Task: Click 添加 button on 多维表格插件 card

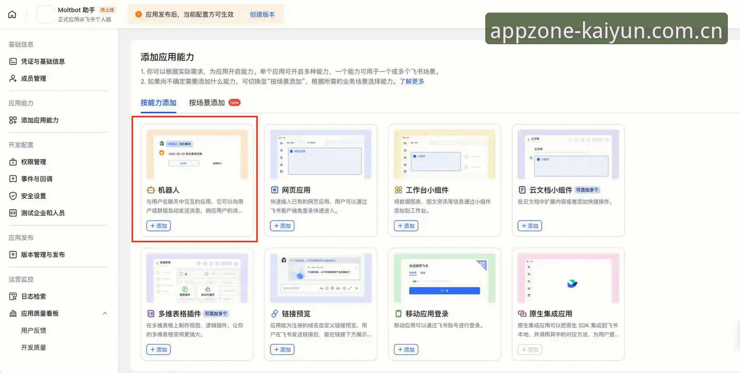Action: (158, 350)
